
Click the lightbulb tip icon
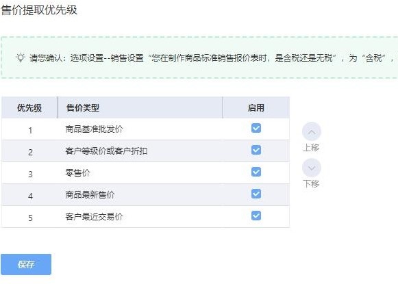tap(21, 57)
